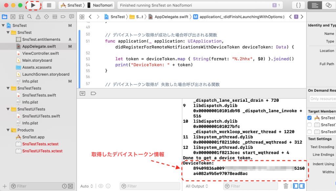Open SnsTest.entitlements in navigator
This screenshot has width=336, height=191.
pyautogui.click(x=41, y=39)
